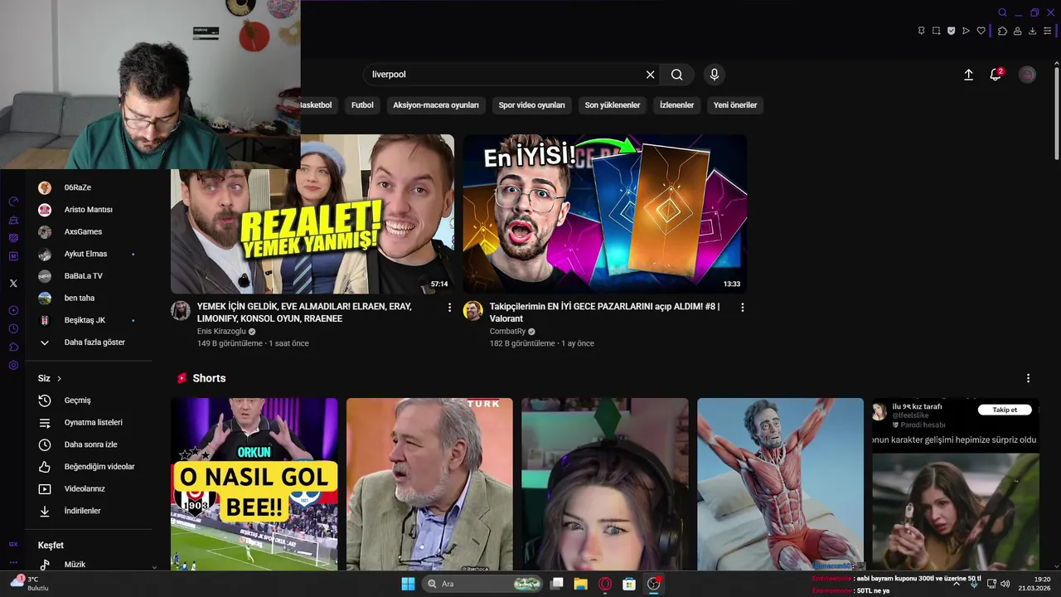Open Opera sidebar settings gear icon
The image size is (1061, 597).
[13, 366]
